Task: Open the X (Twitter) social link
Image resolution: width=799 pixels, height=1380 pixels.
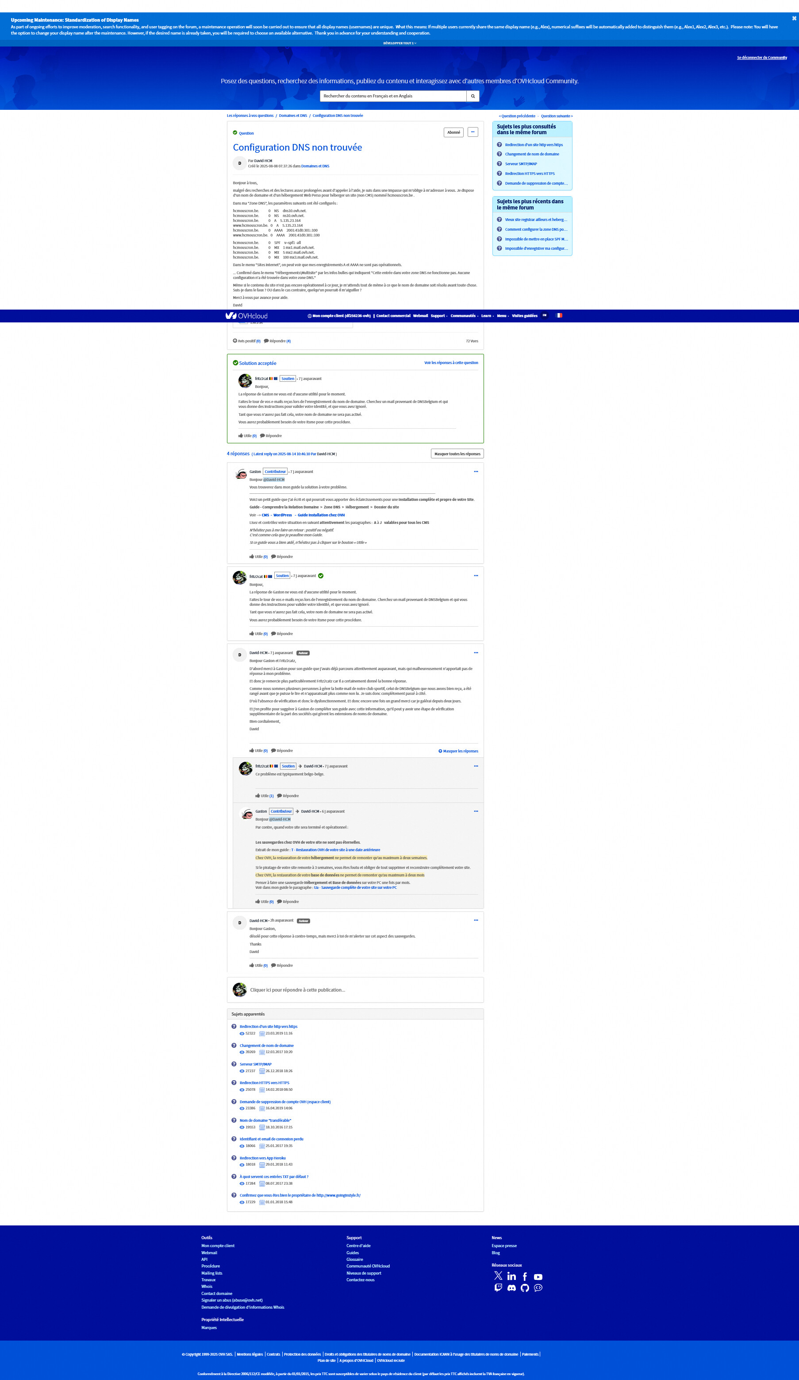Action: 498,1276
